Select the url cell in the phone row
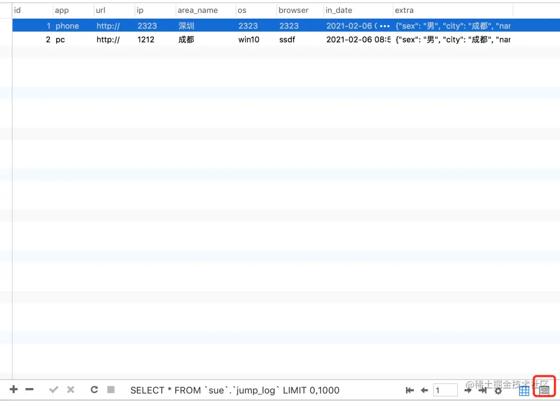560x401 pixels. point(114,26)
